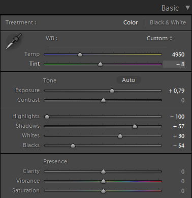Click the Shadows value +57
This screenshot has width=192, height=198.
(x=179, y=126)
